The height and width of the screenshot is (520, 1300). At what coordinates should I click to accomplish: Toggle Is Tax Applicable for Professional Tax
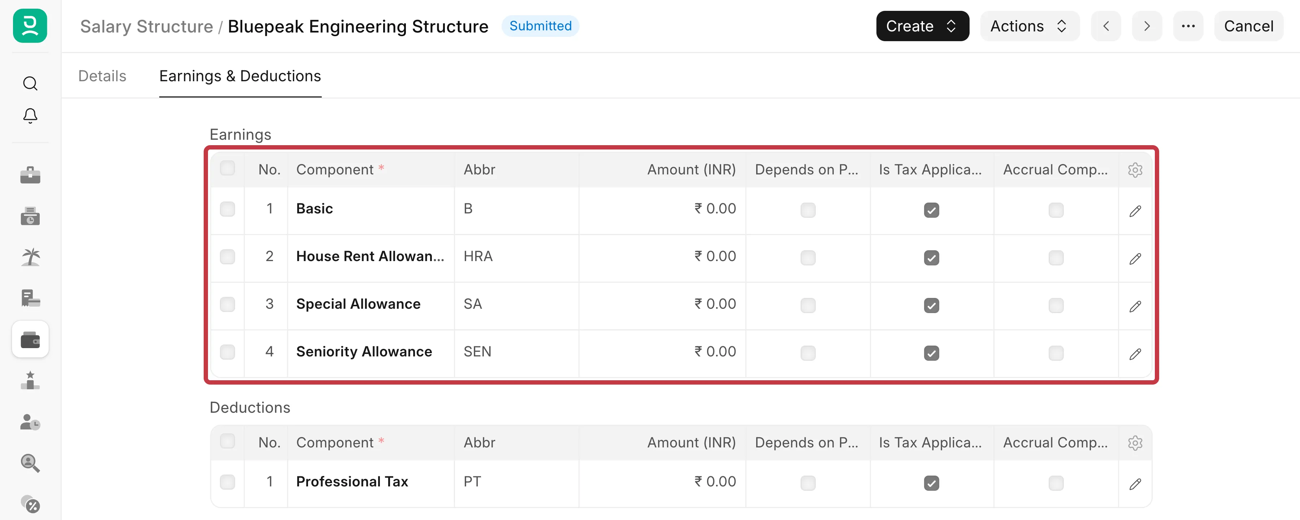click(932, 483)
